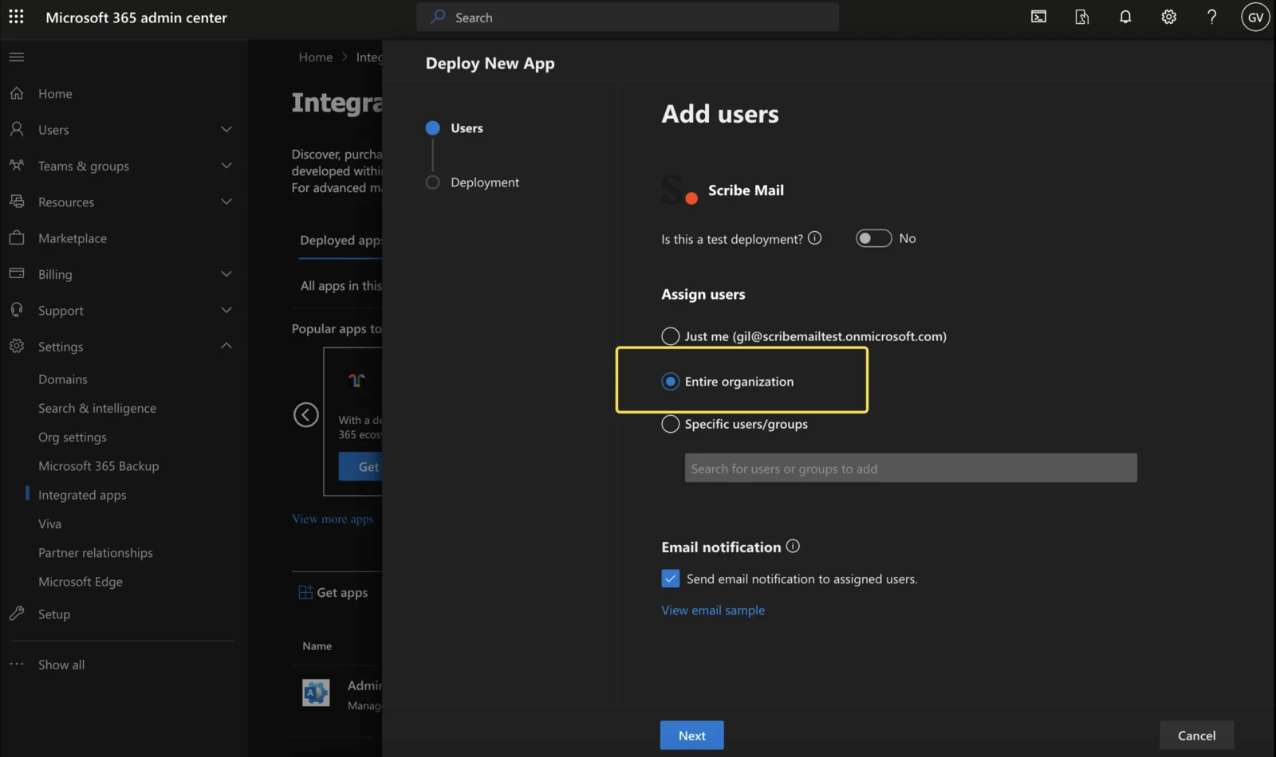Open Cloud Shell icon in header
Viewport: 1276px width, 757px height.
[x=1038, y=17]
